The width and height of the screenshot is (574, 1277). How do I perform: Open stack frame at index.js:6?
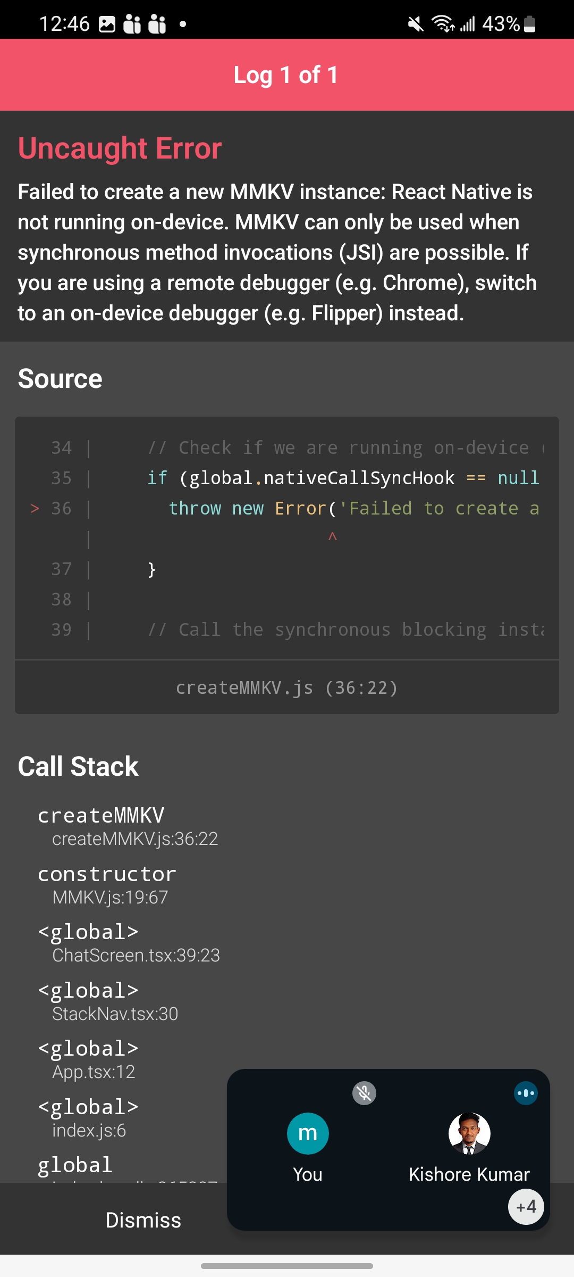click(88, 1118)
